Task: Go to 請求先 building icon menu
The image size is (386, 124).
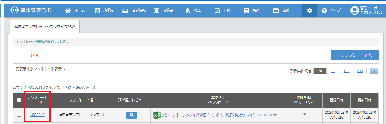Action: pyautogui.click(x=104, y=11)
